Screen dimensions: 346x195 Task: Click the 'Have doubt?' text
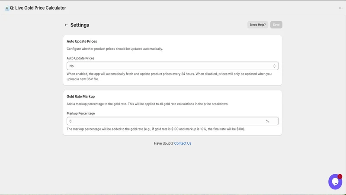(x=163, y=143)
